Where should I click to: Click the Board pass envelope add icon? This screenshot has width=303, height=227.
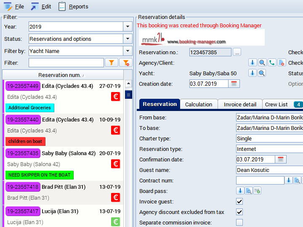coord(257,191)
